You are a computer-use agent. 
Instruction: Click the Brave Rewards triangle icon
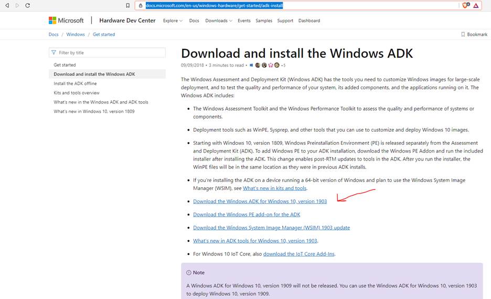tap(476, 5)
